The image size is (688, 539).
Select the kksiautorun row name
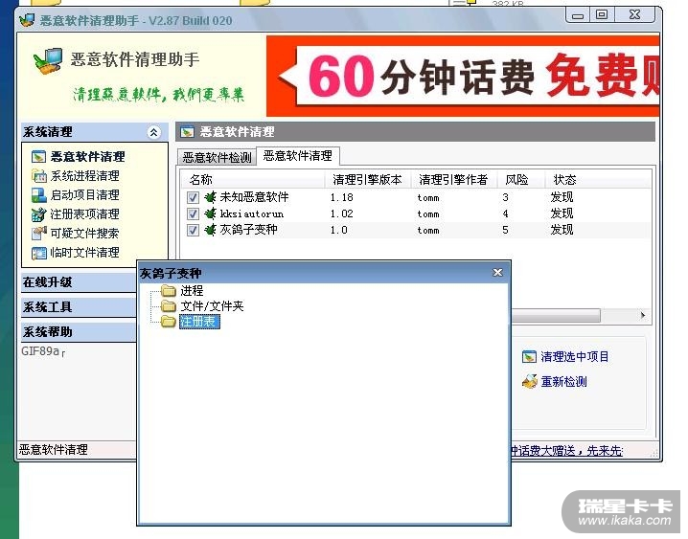tap(252, 213)
